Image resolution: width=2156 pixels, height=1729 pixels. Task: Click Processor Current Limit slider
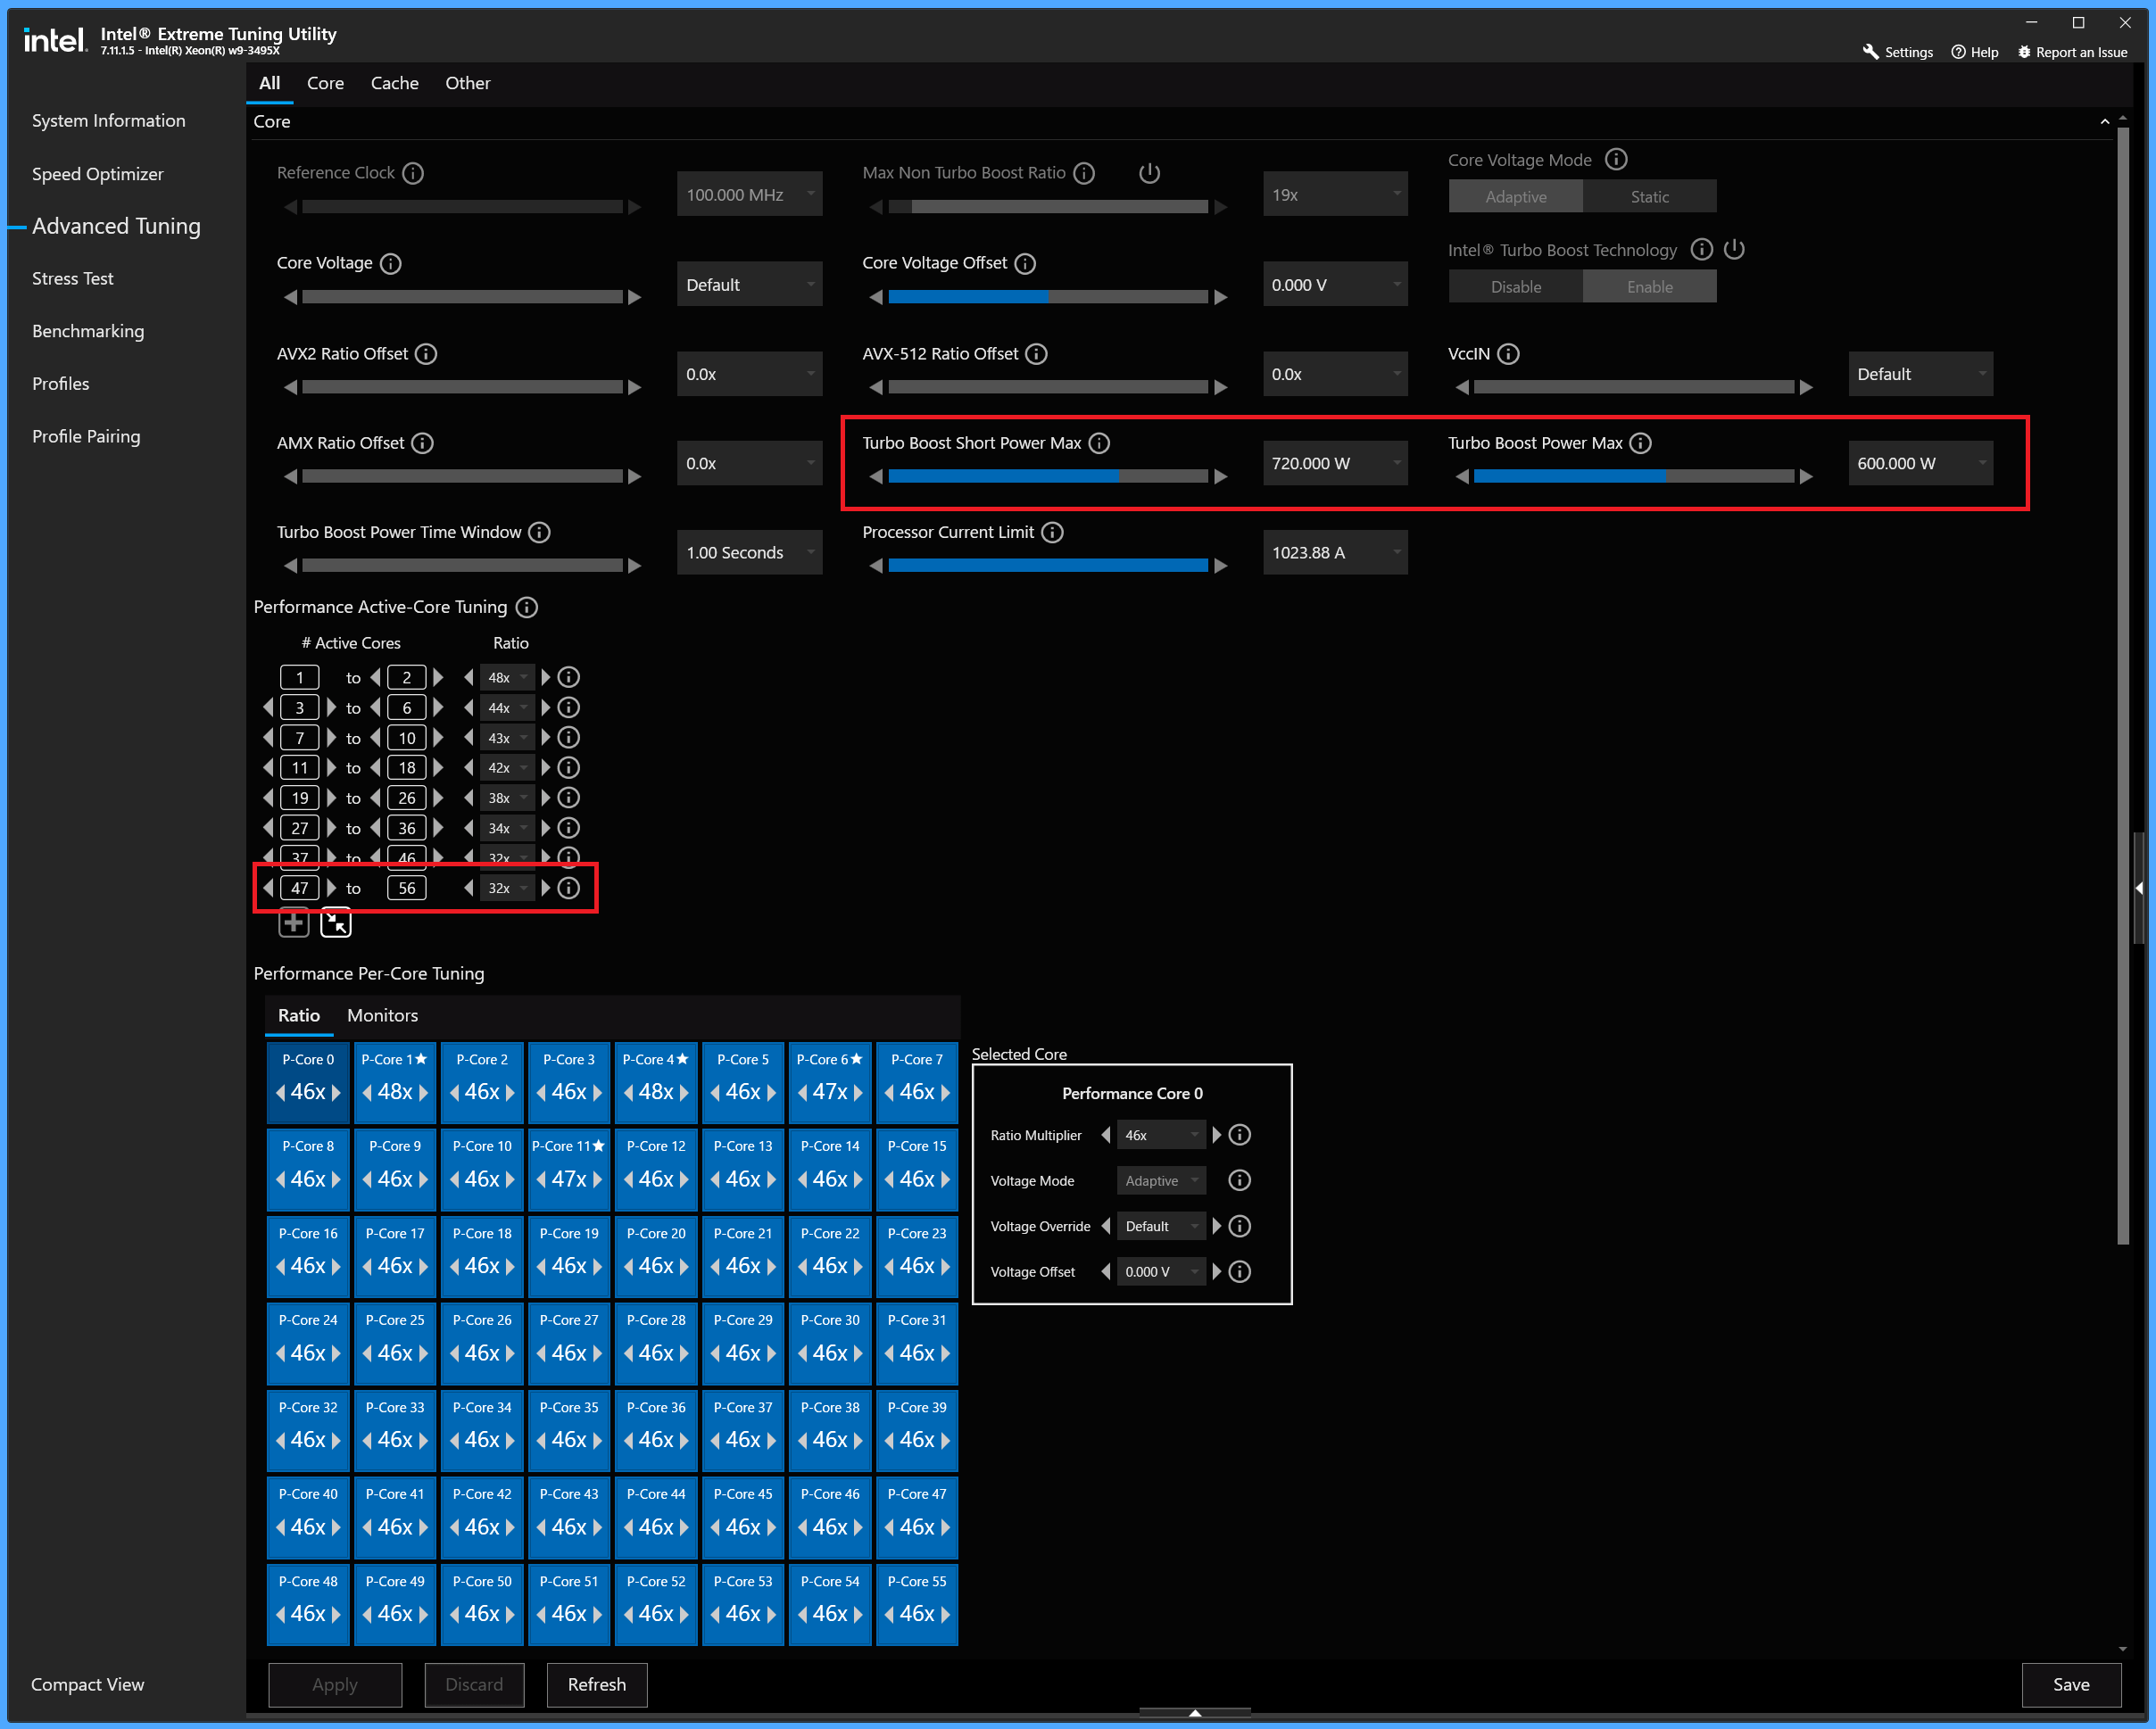1048,566
